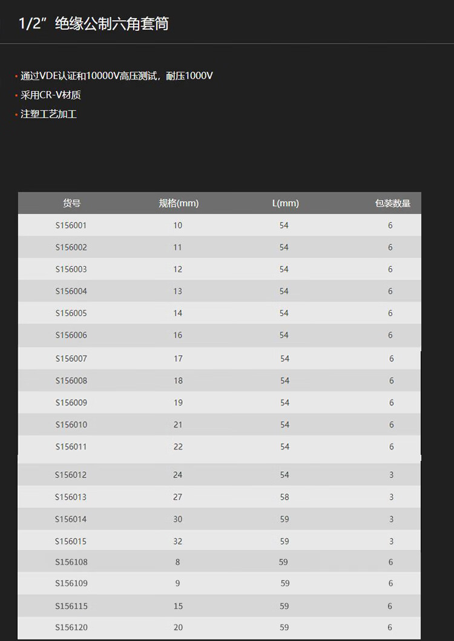Click the length value 58 for S156013
This screenshot has width=454, height=641.
[x=285, y=497]
